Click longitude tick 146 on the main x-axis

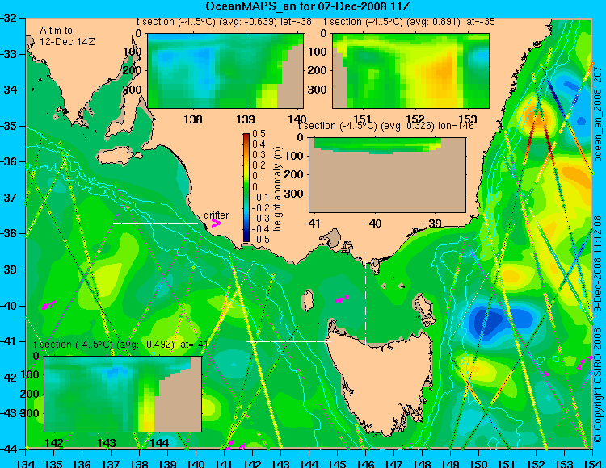(x=365, y=463)
